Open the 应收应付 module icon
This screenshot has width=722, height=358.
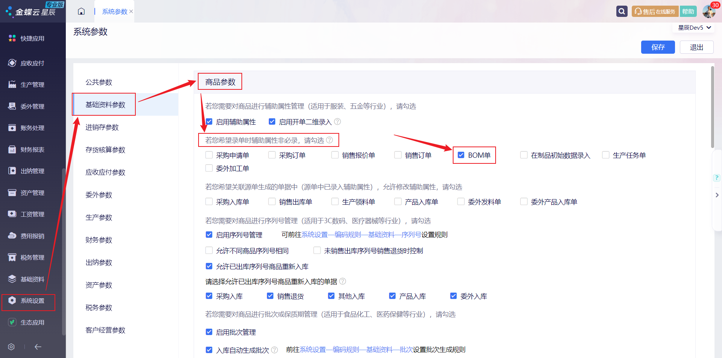click(x=12, y=63)
